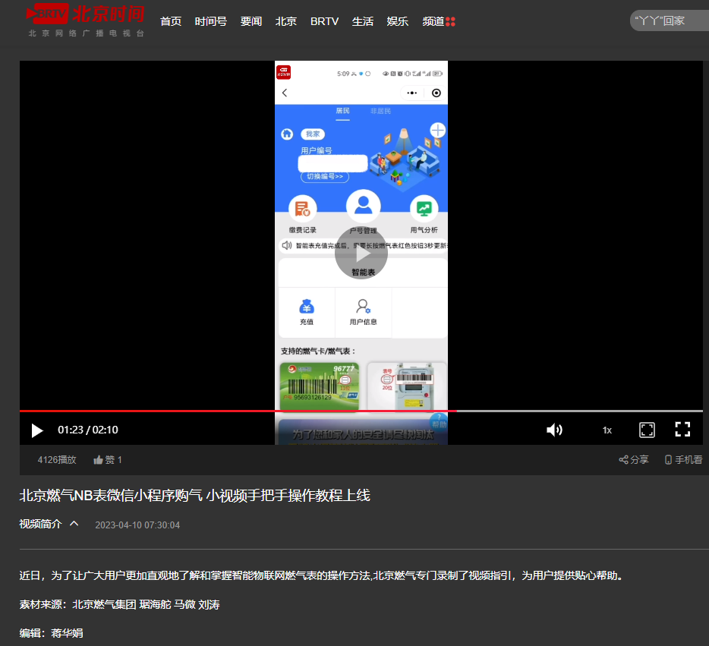709x646 pixels.
Task: Toggle web-page fullscreen mode icon
Action: [647, 430]
